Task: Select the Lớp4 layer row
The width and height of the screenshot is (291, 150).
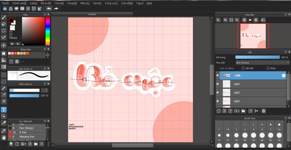Action: pos(251,84)
